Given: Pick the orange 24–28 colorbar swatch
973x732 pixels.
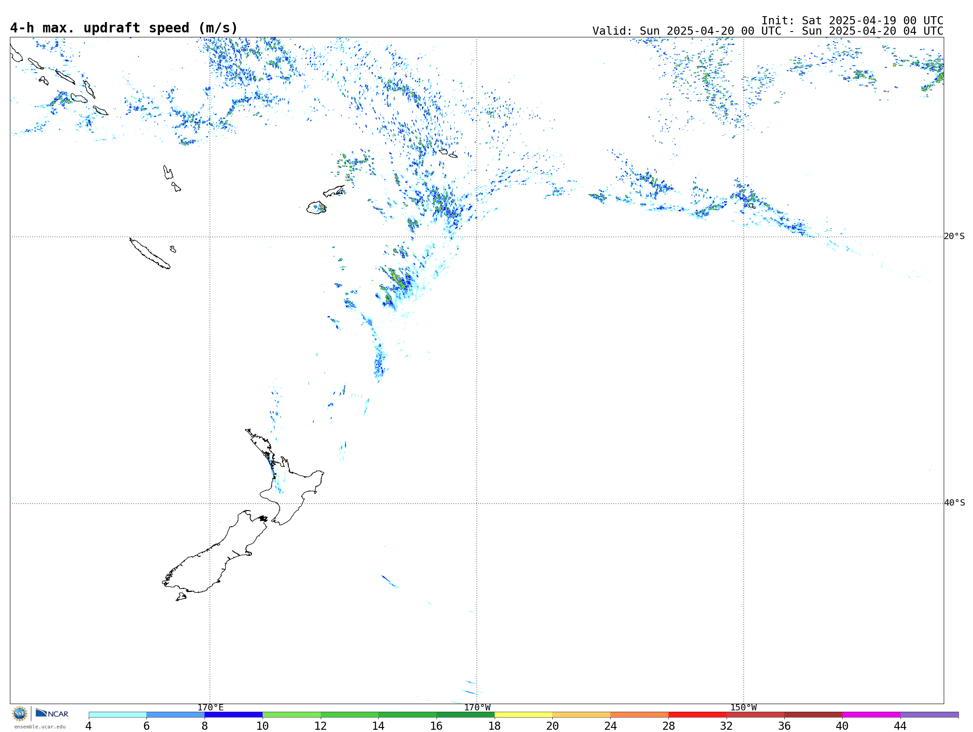Looking at the screenshot, I should 639,714.
